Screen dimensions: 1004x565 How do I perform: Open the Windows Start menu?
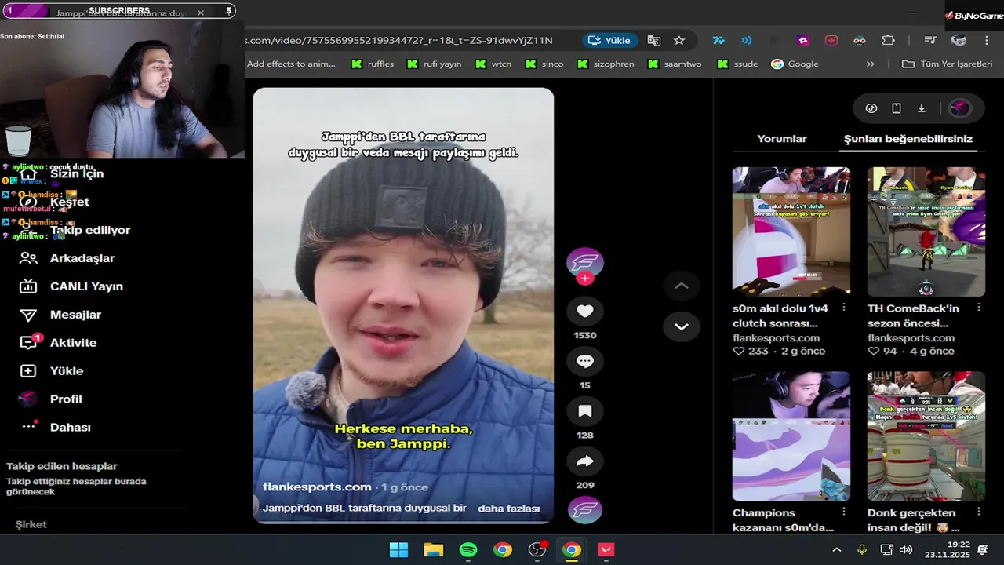[x=398, y=549]
